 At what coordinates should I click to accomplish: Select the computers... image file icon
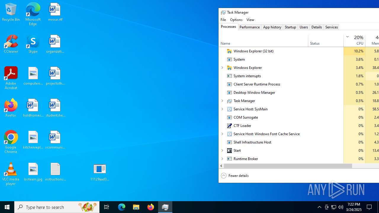point(33,76)
